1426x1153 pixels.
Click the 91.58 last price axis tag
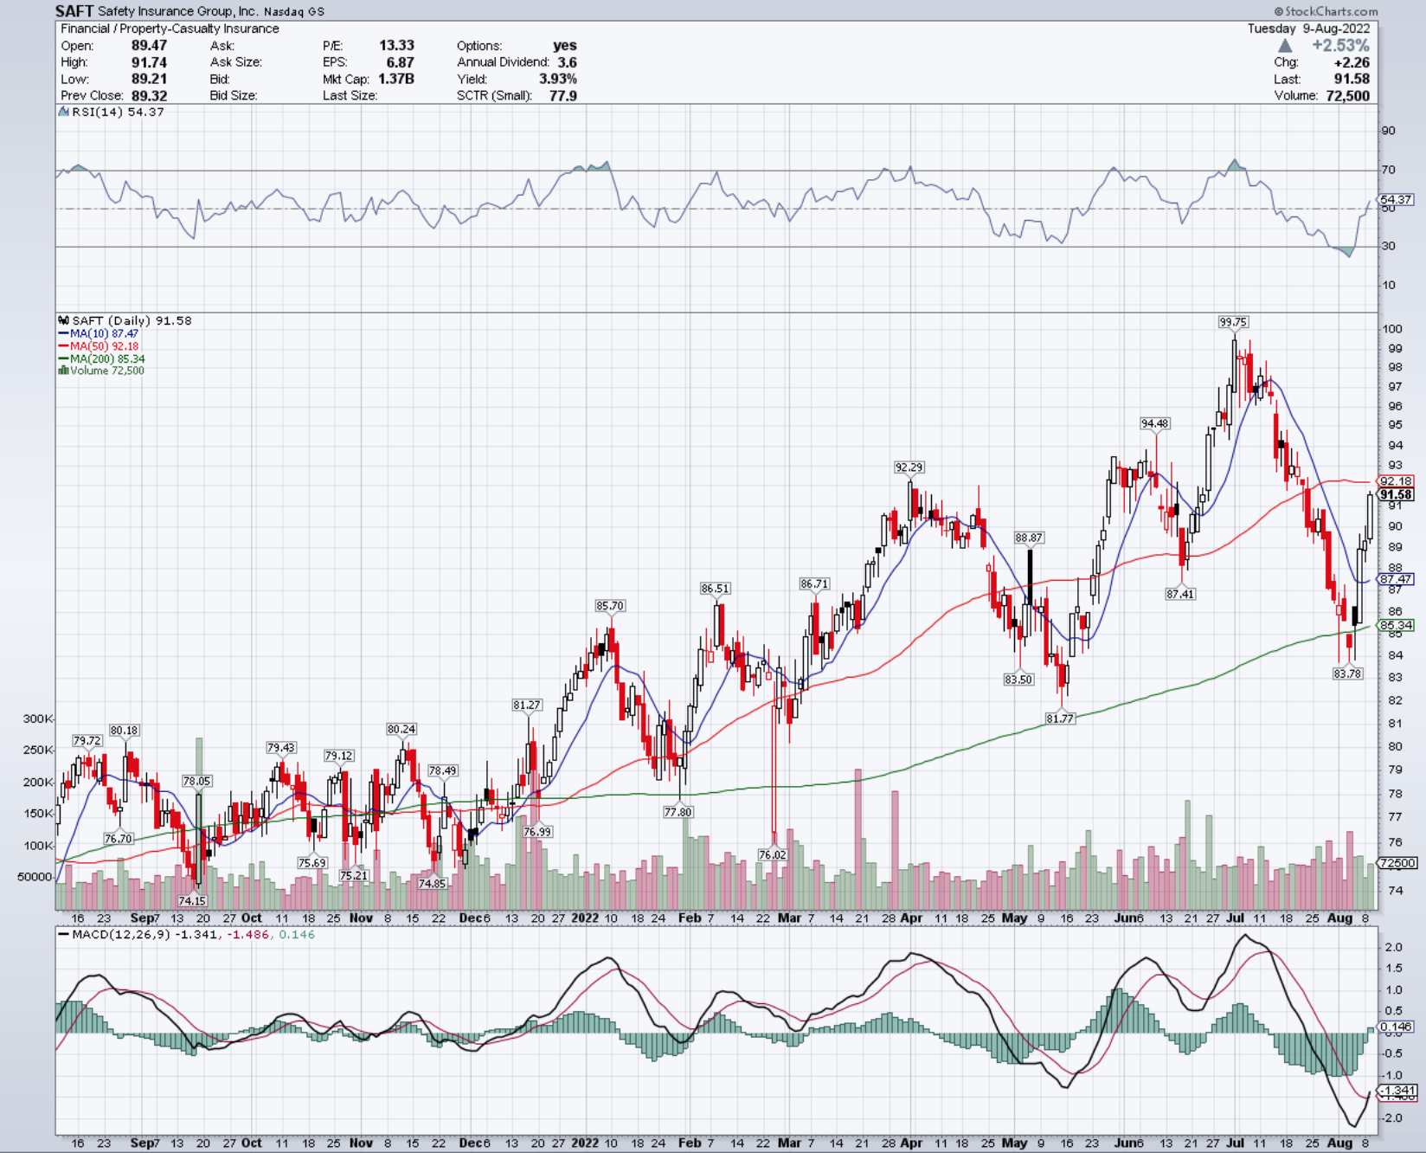[x=1396, y=495]
